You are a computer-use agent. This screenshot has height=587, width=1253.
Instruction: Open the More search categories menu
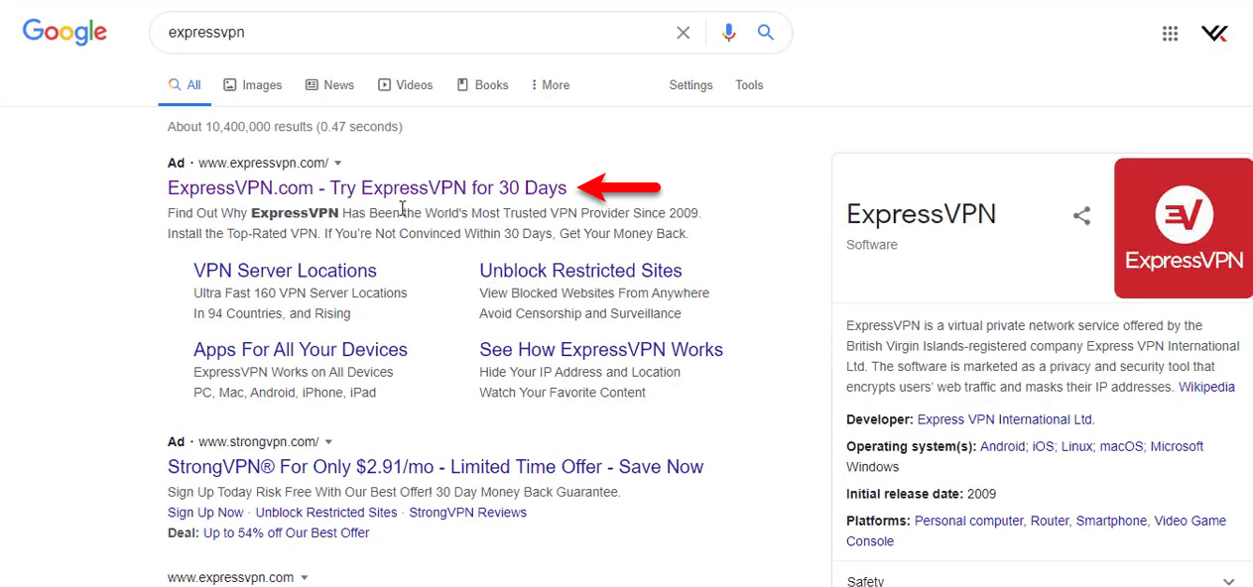click(551, 85)
